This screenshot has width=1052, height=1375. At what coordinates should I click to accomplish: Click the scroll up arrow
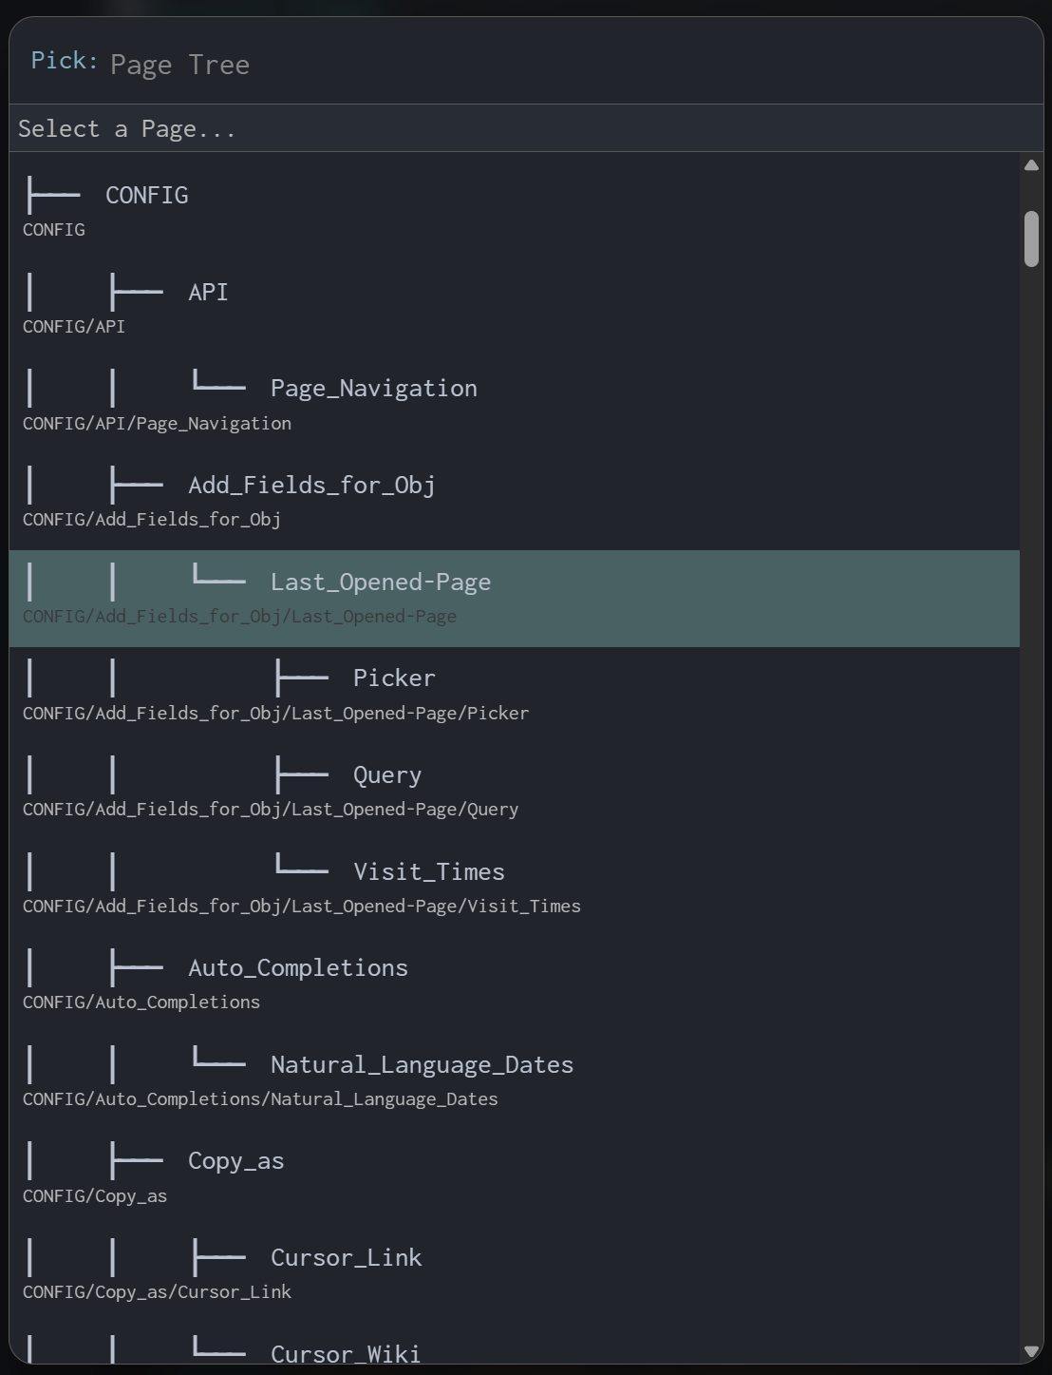click(1031, 165)
